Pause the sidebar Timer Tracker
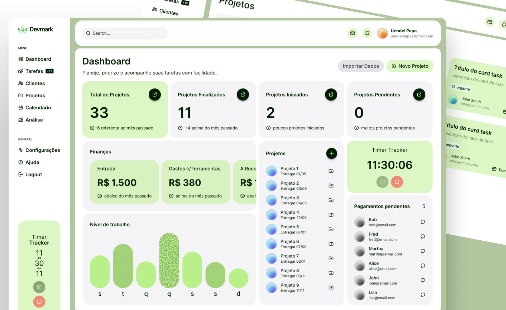This screenshot has width=506, height=310. point(39,287)
